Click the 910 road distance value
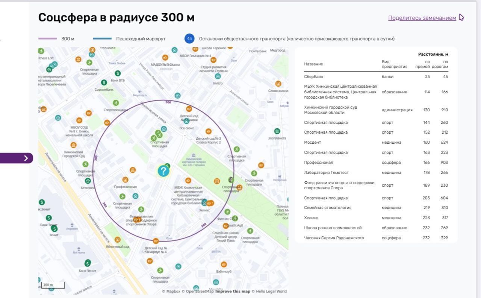Viewport: 481px width, 298px height. click(x=445, y=110)
